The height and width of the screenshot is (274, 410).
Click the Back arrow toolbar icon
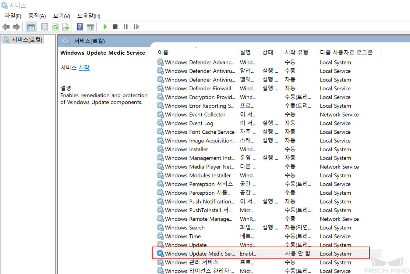coord(6,27)
